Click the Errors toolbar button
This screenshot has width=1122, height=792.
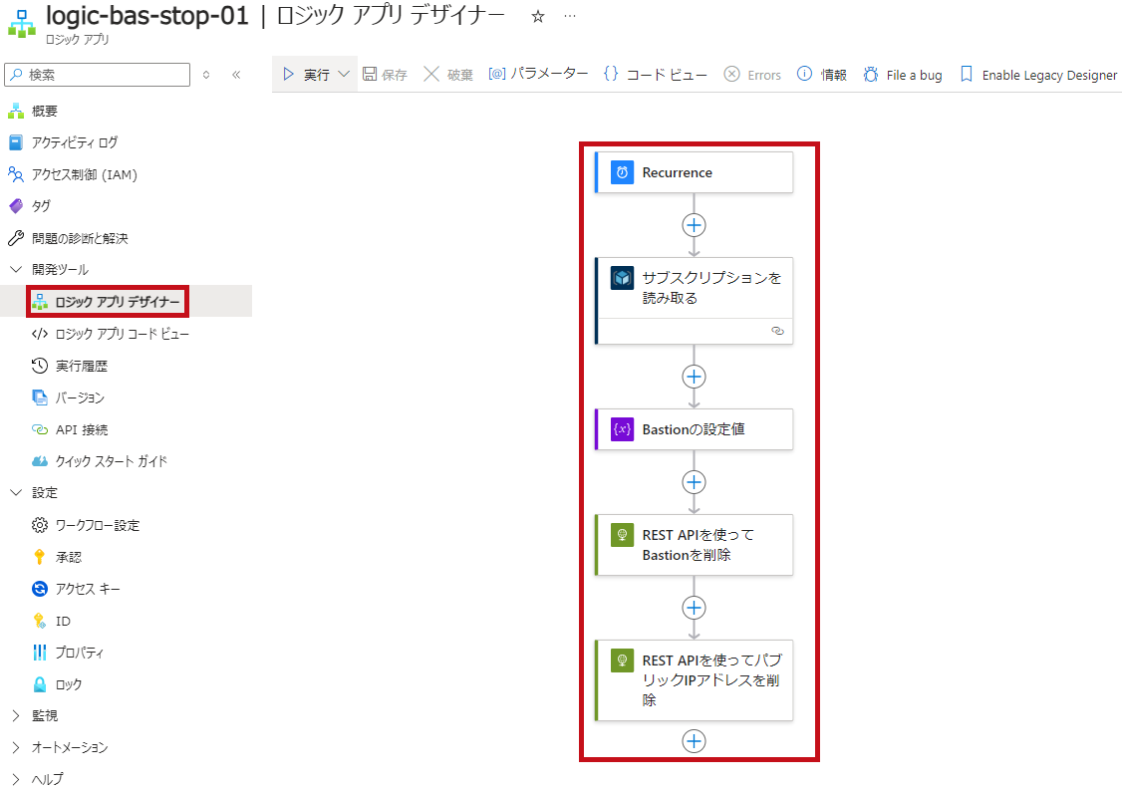752,75
